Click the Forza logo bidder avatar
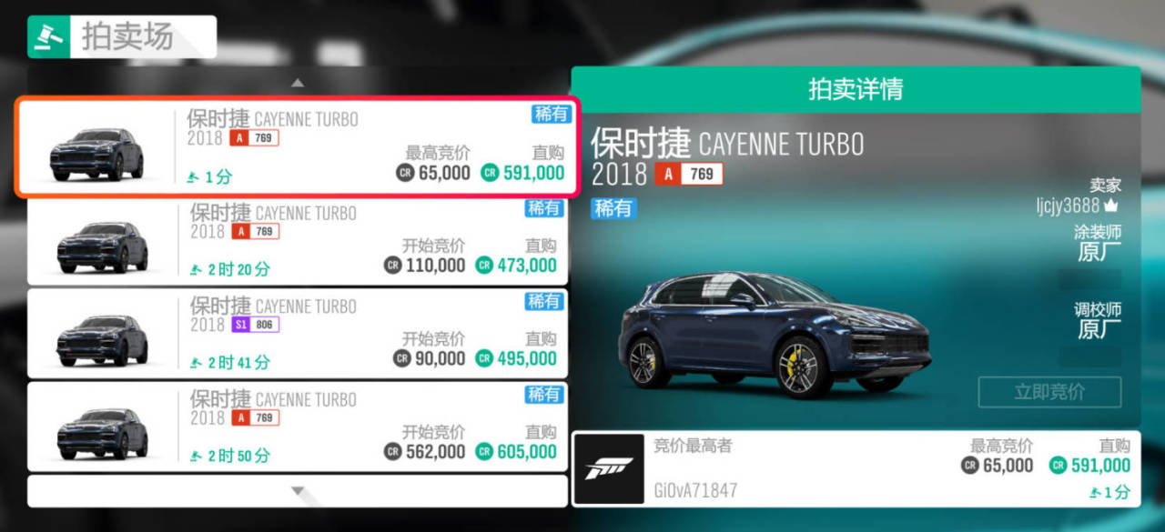 [609, 468]
